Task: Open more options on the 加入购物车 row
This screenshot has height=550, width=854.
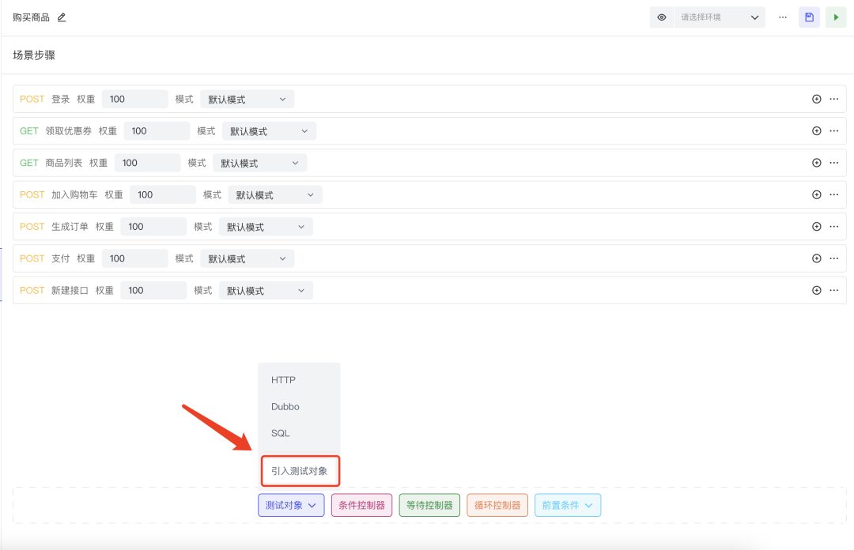Action: pyautogui.click(x=834, y=194)
